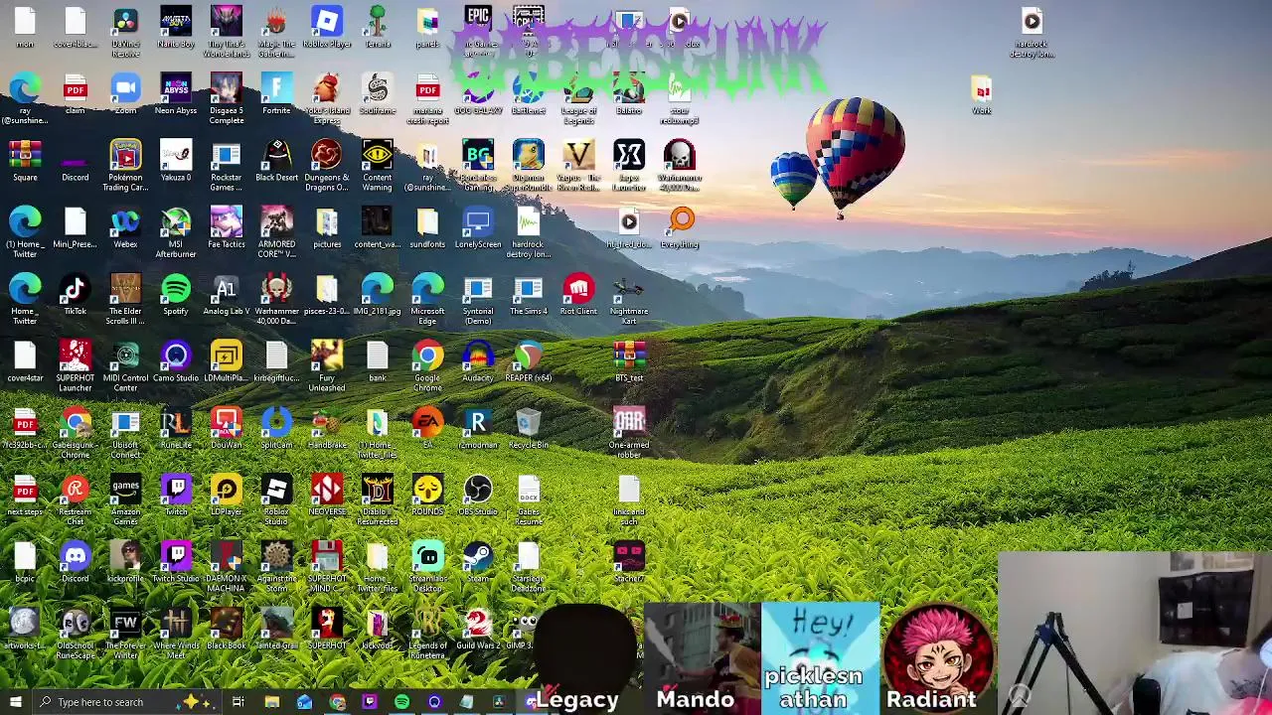Open the Windows Start menu

pos(15,702)
